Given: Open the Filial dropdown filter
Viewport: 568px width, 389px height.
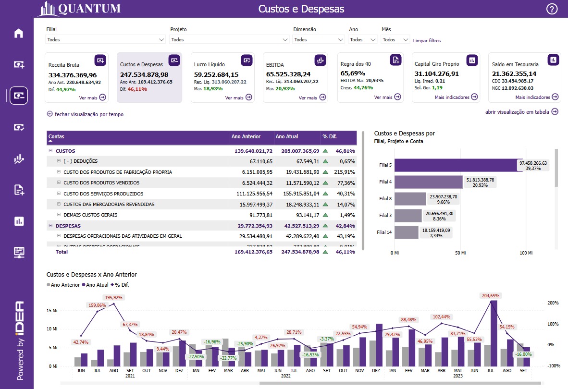Looking at the screenshot, I should (106, 40).
